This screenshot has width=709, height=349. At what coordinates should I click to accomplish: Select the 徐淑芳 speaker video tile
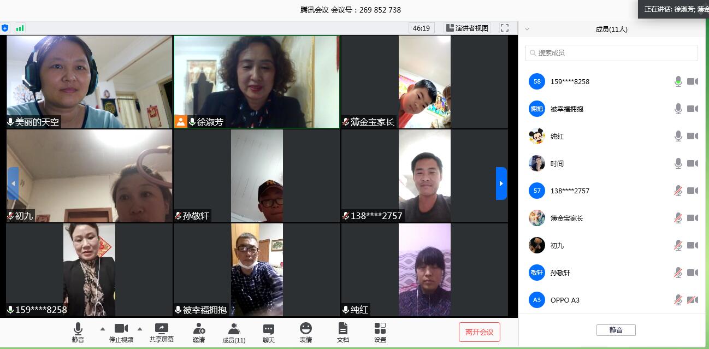click(257, 82)
